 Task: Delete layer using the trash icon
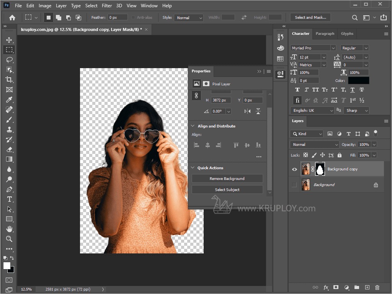click(377, 287)
